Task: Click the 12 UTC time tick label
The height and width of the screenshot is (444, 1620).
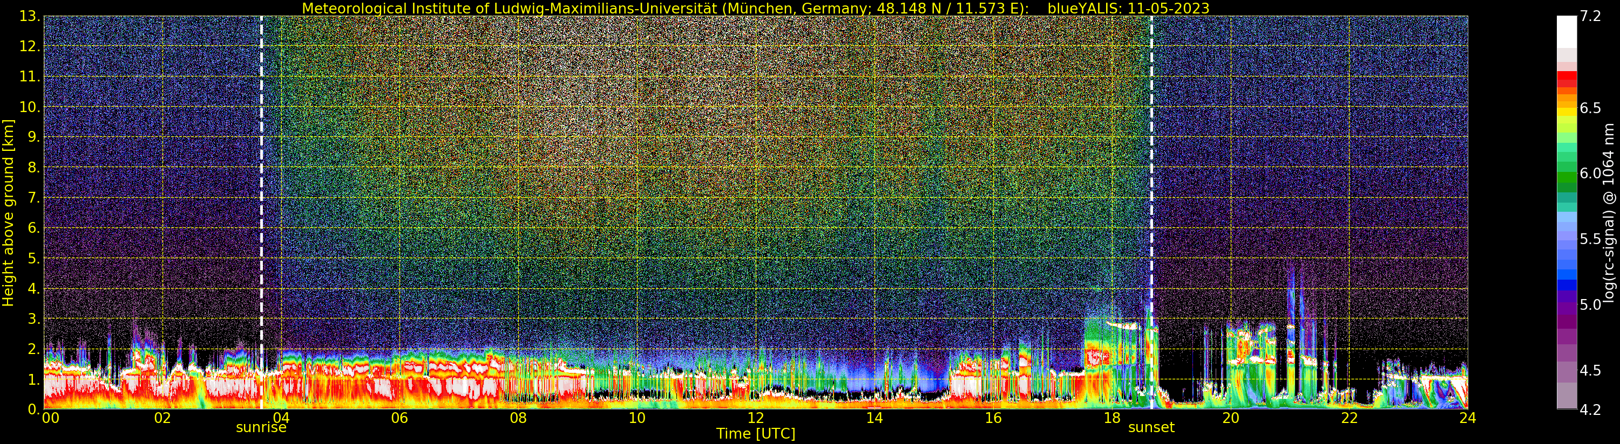Action: (x=755, y=418)
